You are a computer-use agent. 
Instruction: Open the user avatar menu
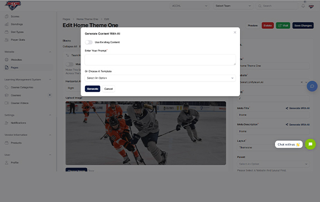311,7
